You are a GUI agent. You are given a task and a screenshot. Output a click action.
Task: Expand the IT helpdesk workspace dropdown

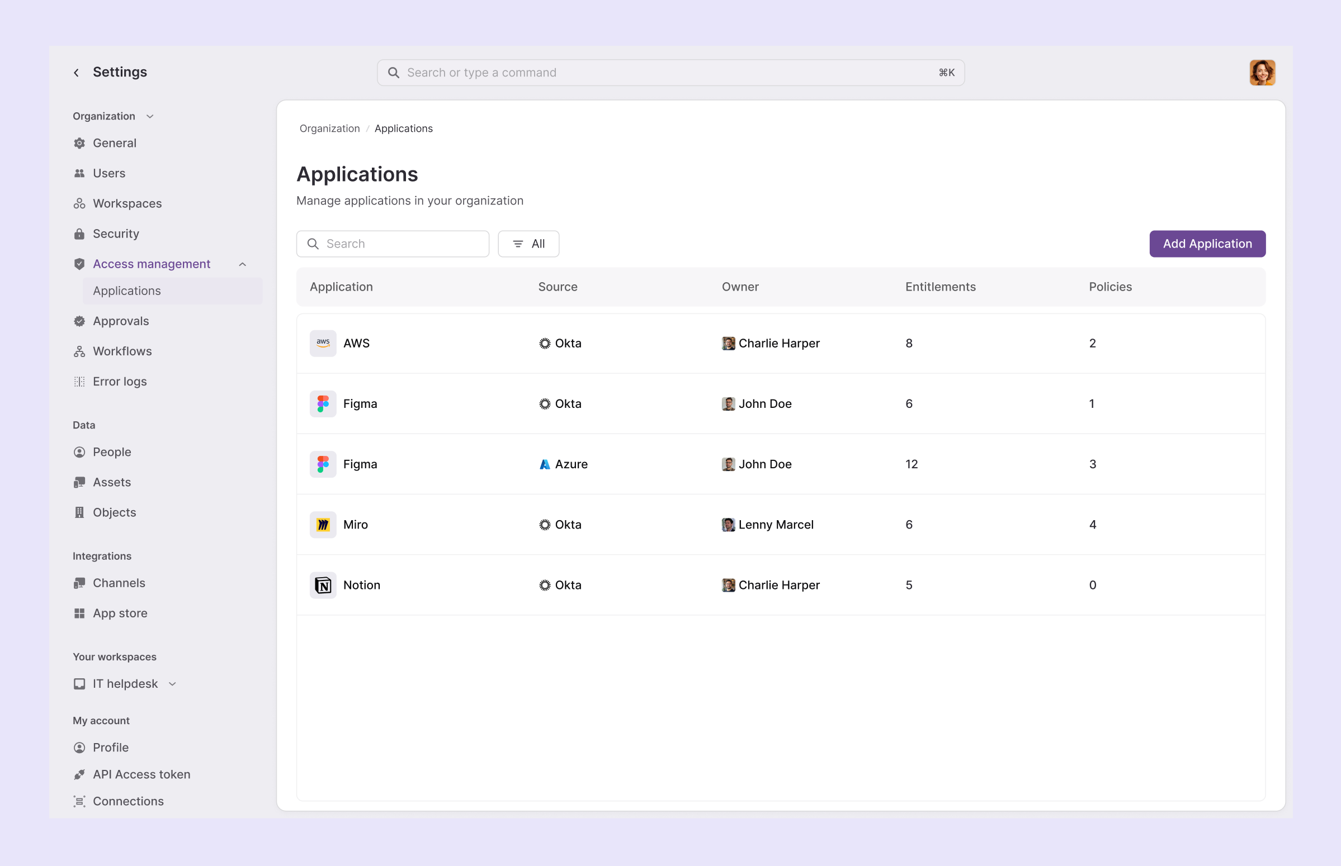tap(172, 684)
